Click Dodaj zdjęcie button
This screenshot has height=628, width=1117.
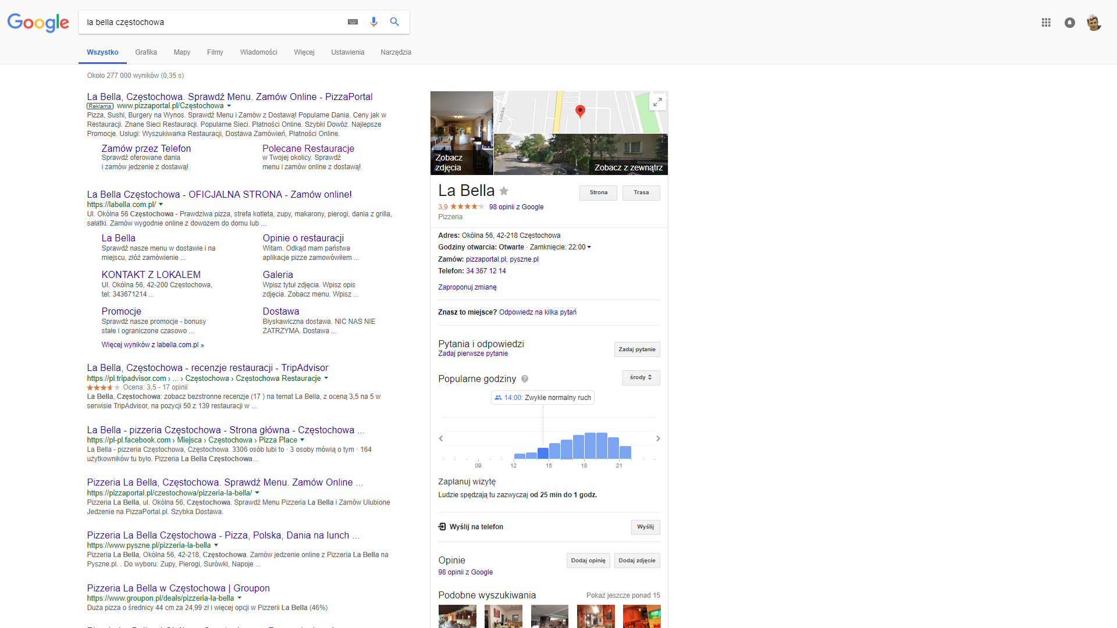tap(637, 561)
